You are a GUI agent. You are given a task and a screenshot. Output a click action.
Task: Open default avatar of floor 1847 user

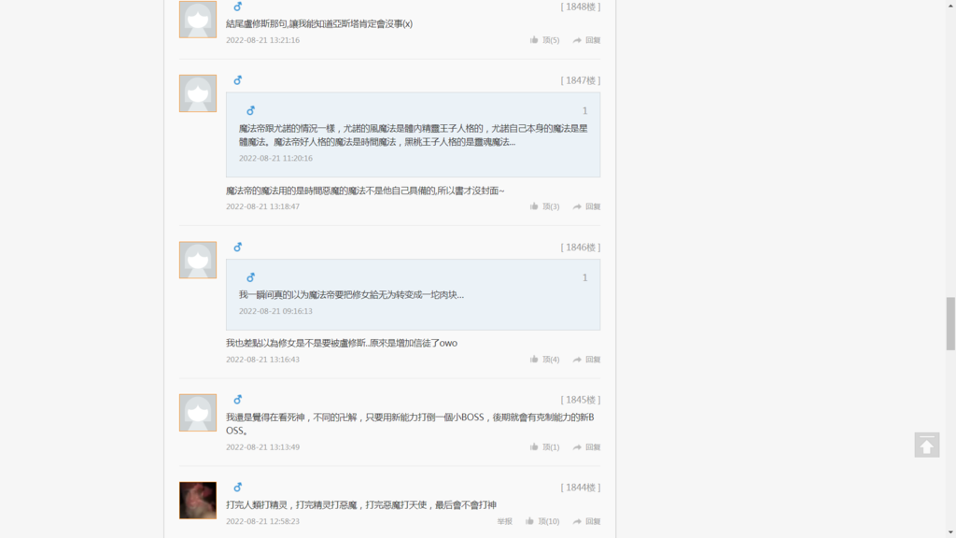tap(198, 93)
